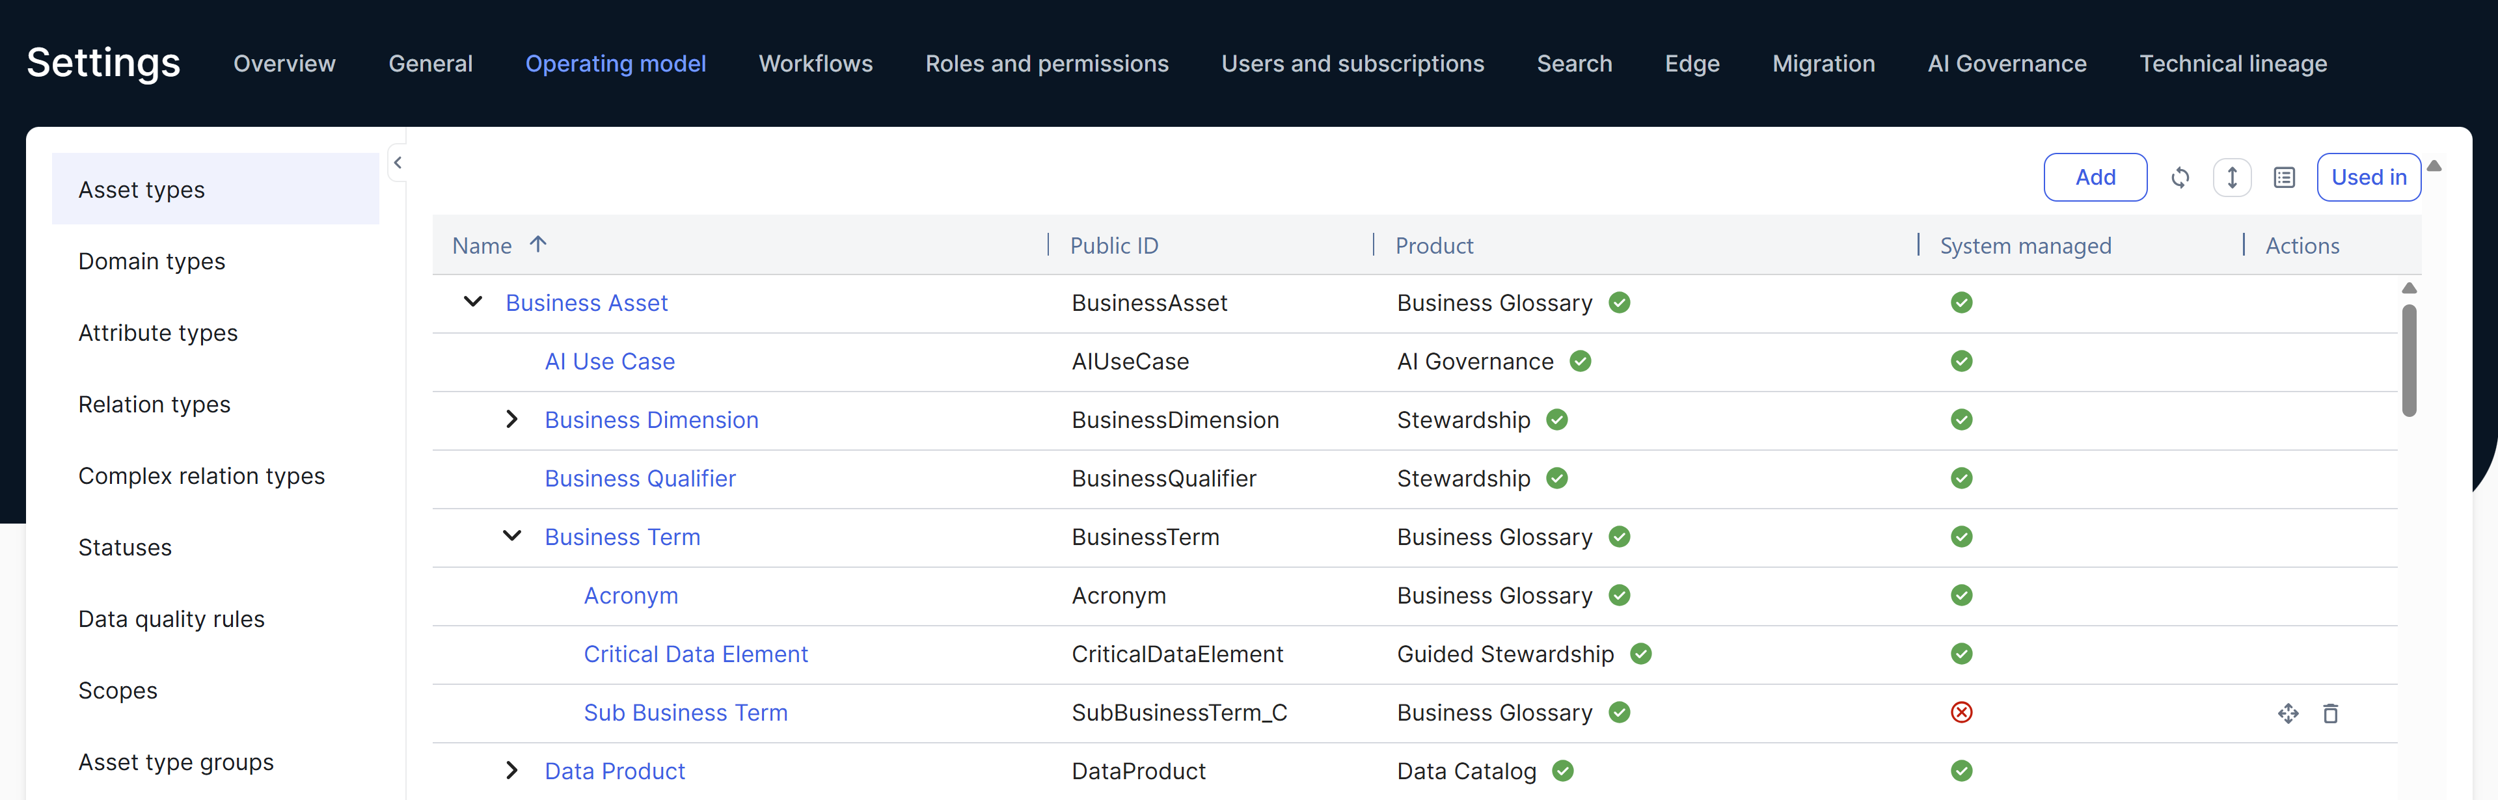Click system managed check for Business Asset
Viewport: 2498px width, 800px height.
tap(1961, 302)
